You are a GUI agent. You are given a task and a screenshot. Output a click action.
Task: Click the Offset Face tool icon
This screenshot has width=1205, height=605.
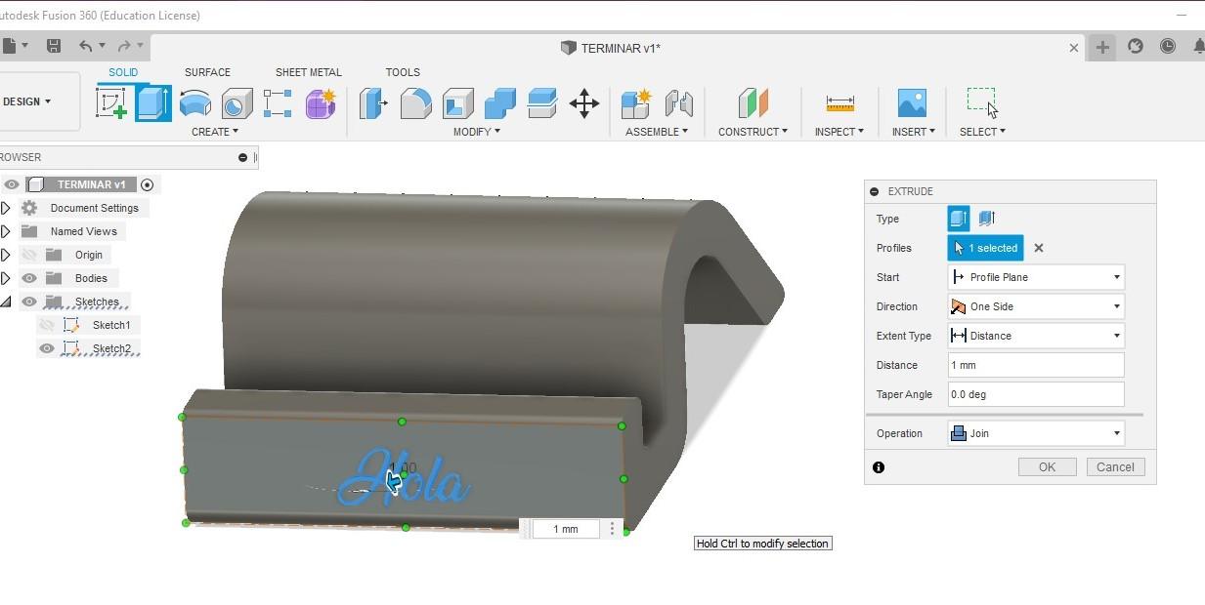[541, 102]
